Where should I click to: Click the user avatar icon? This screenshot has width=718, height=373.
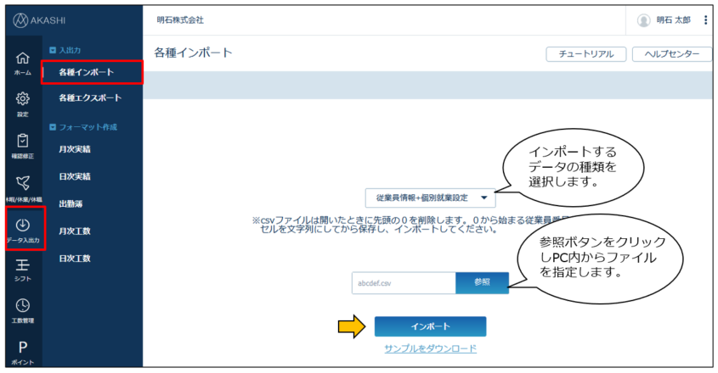pyautogui.click(x=643, y=20)
